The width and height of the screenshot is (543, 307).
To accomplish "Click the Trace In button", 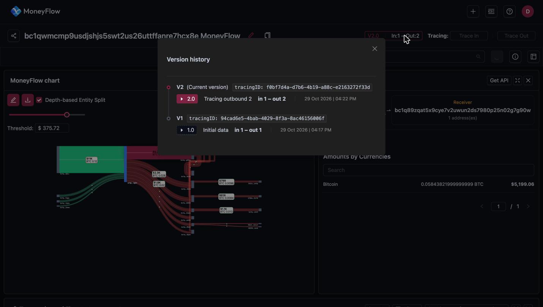I will coord(469,36).
